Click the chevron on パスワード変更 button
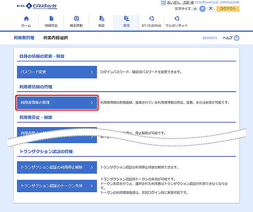253x212 pixels. [x=92, y=72]
